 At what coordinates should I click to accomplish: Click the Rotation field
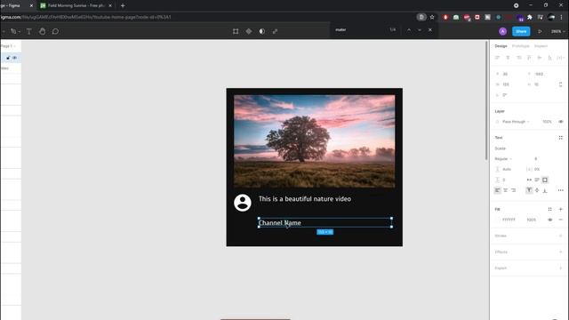click(509, 95)
